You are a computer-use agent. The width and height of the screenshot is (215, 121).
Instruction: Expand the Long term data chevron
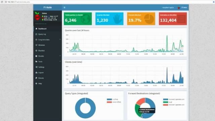coord(60,40)
